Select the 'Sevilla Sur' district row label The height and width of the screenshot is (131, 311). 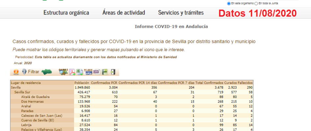22,92
